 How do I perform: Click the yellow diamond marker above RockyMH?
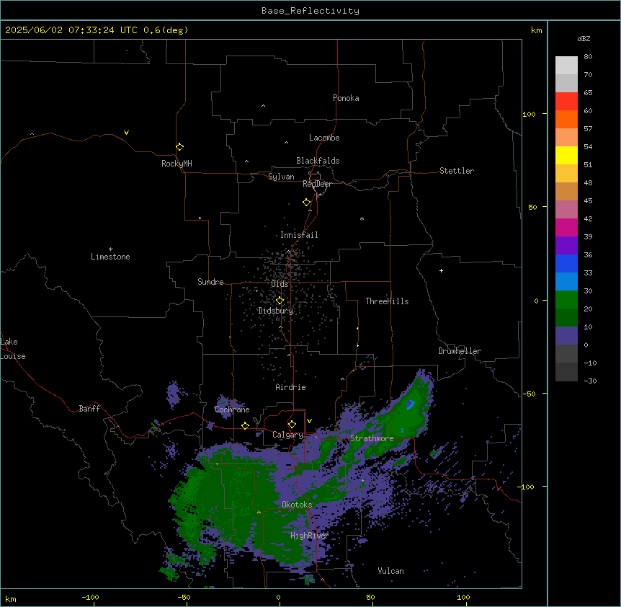click(x=179, y=147)
